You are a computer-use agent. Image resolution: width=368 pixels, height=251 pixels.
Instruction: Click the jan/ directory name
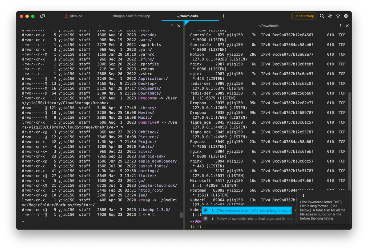(x=143, y=195)
